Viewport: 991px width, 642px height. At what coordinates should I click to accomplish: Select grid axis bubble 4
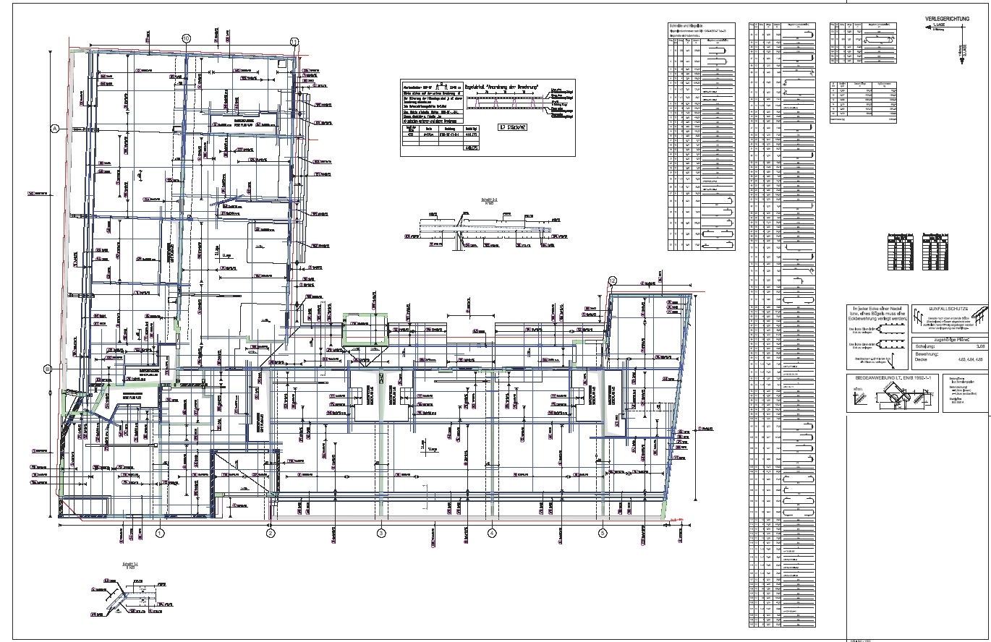tap(492, 533)
